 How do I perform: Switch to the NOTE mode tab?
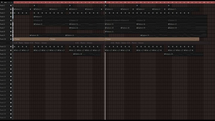pyautogui.click(x=5, y=2)
